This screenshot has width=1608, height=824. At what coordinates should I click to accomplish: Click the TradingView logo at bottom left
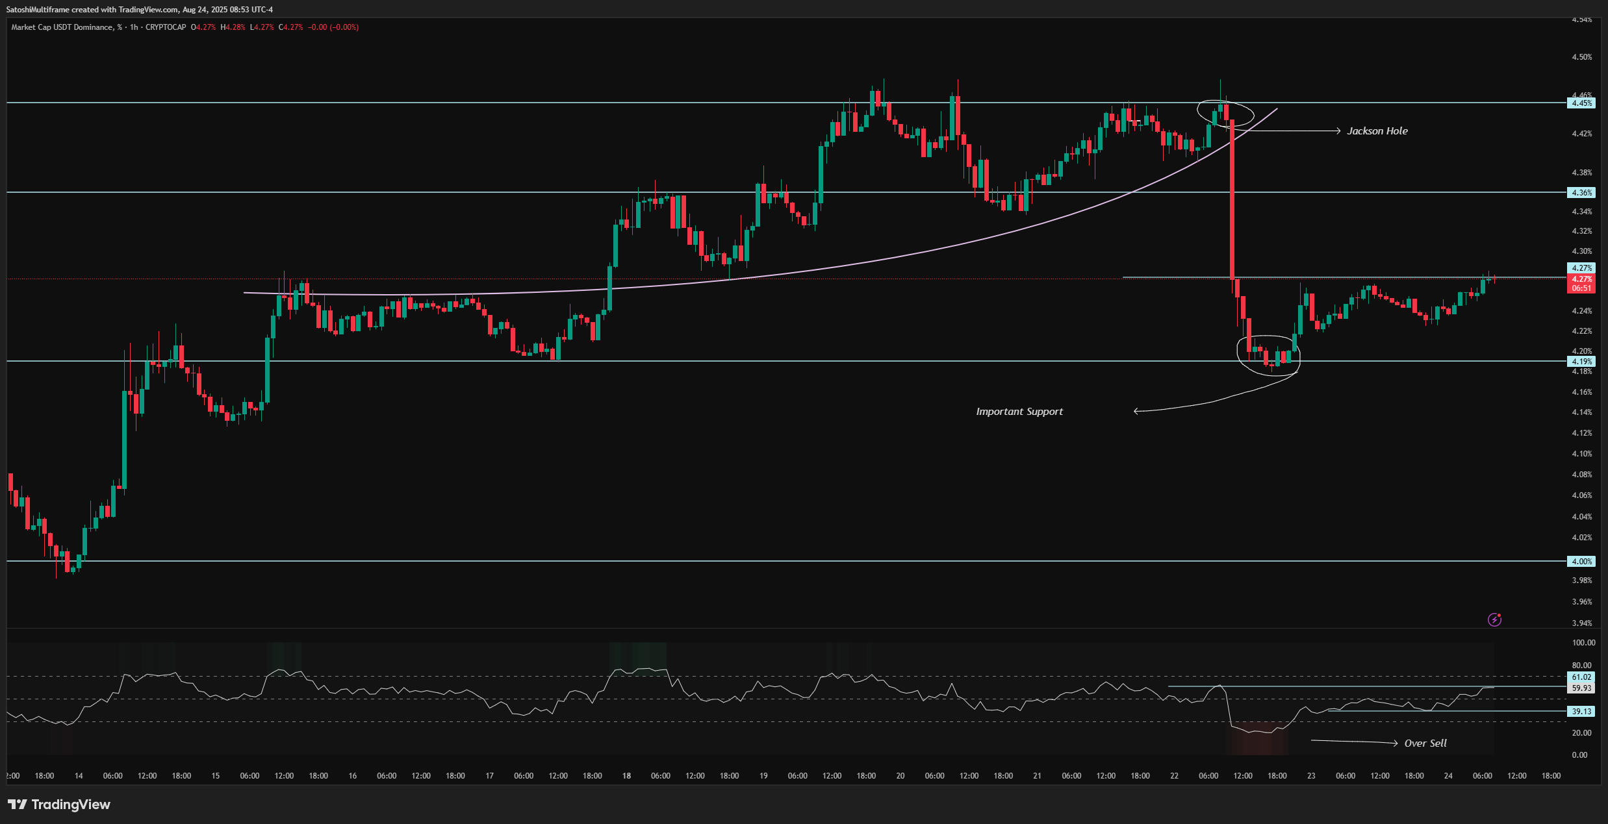point(59,805)
